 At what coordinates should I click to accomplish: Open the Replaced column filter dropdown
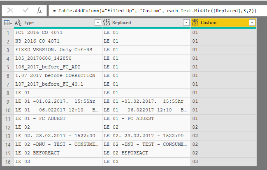(x=186, y=23)
